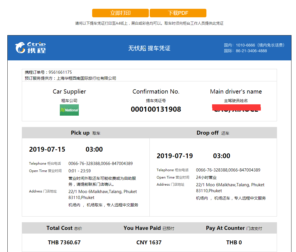The height and width of the screenshot is (252, 296).
Task: Click the Pick up 取车 section header
Action: [x=85, y=133]
